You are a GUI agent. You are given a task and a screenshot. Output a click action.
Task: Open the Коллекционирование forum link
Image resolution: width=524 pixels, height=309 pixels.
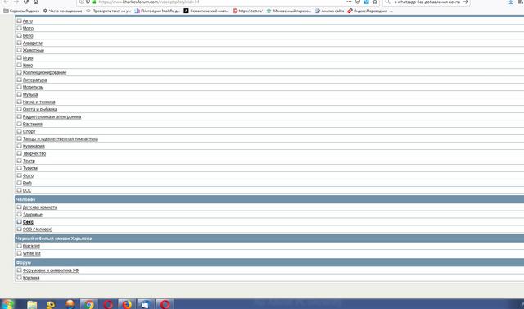(x=44, y=73)
